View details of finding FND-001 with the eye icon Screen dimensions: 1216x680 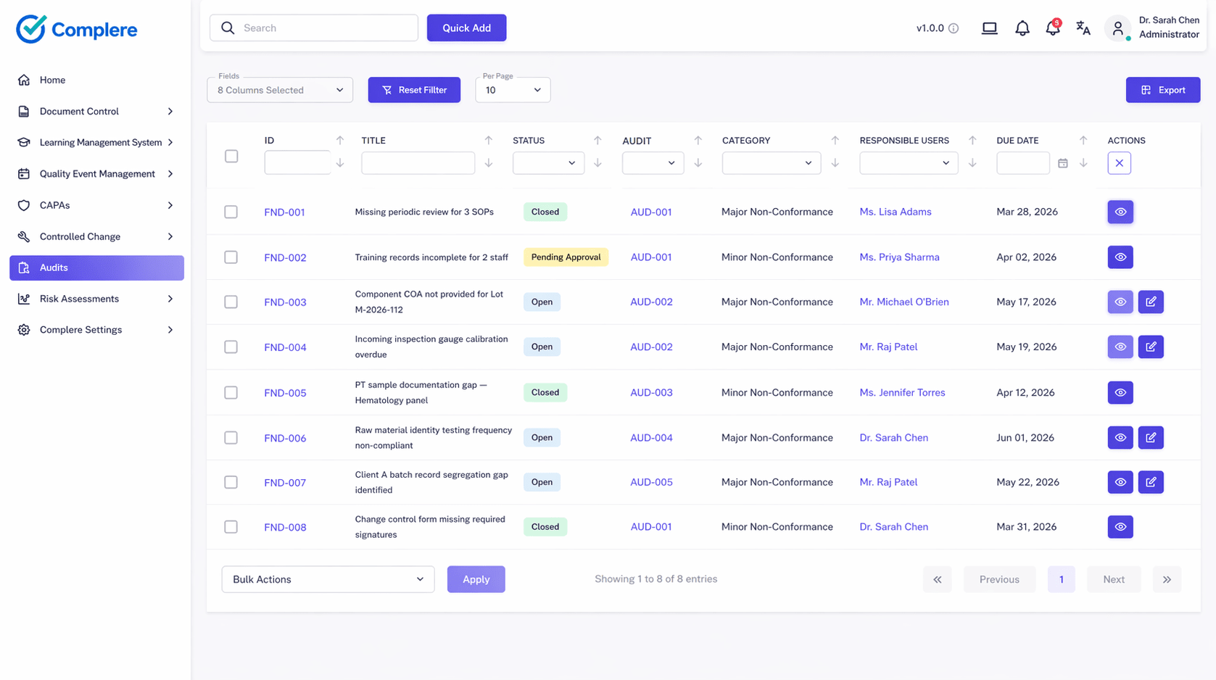(x=1120, y=212)
